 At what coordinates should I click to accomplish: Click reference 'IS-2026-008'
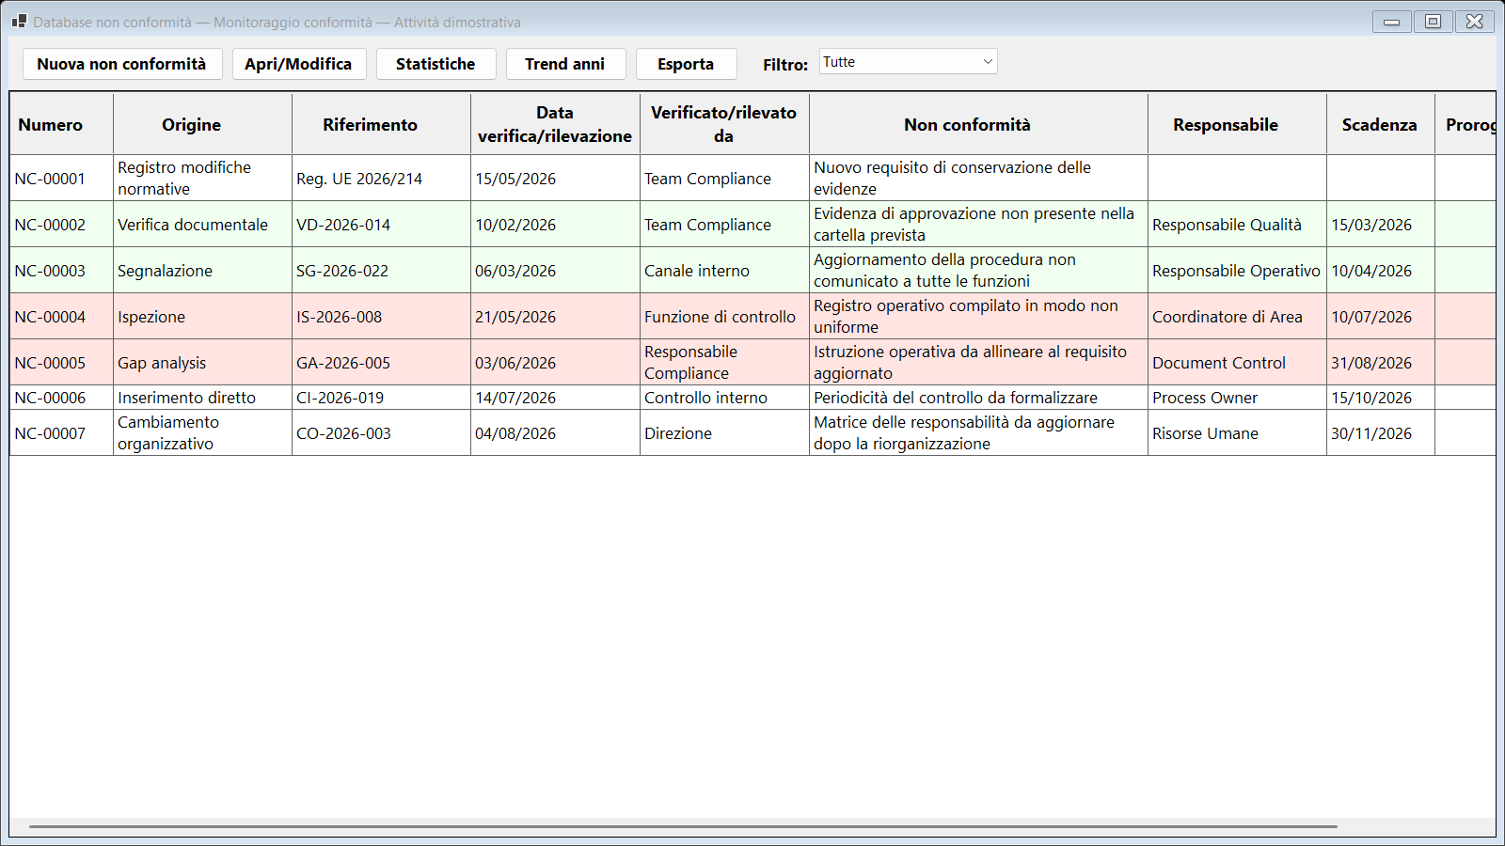point(381,316)
